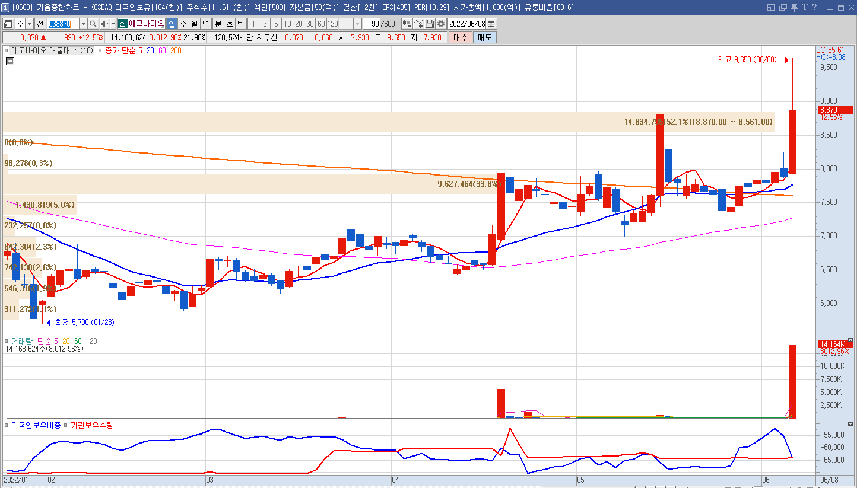
Task: Open the 주 market type dropdown arrow
Action: pos(29,24)
